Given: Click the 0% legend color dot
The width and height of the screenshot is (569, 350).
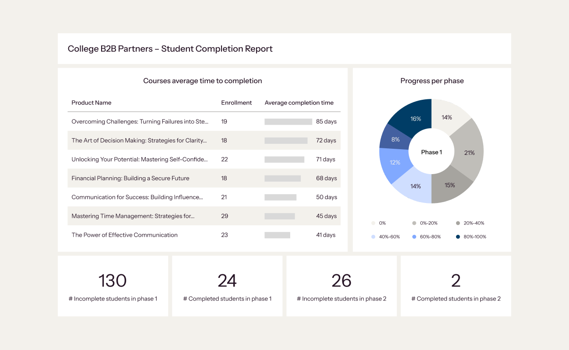Looking at the screenshot, I should (x=373, y=223).
